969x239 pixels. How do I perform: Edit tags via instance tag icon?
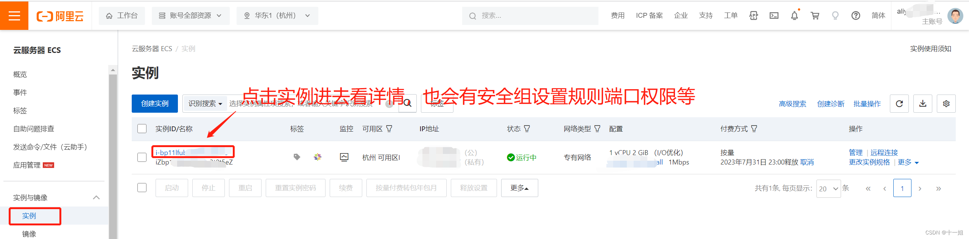pos(297,157)
